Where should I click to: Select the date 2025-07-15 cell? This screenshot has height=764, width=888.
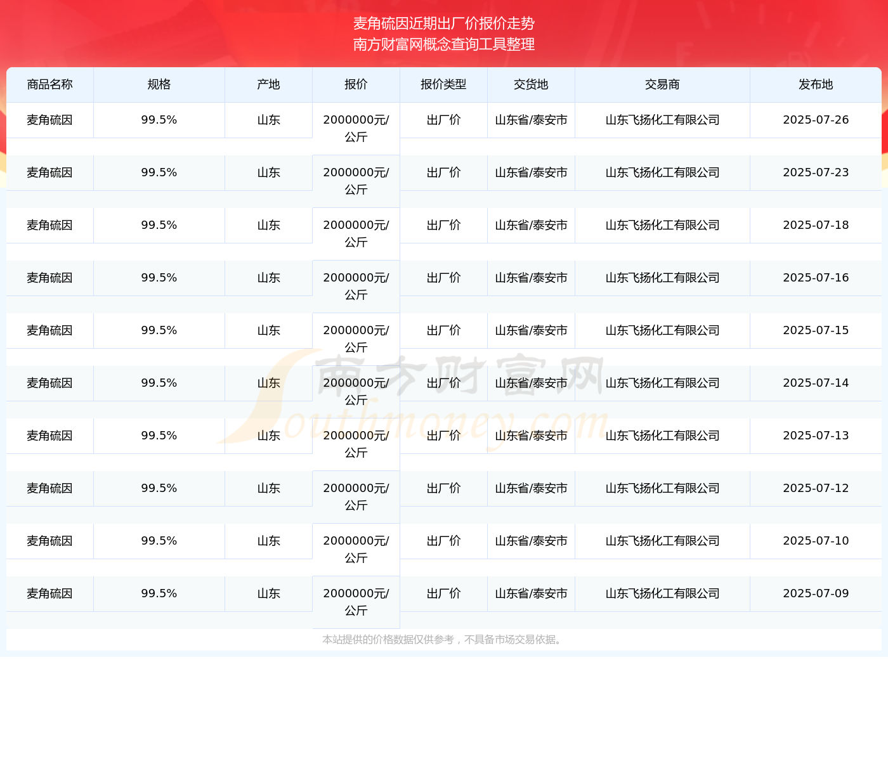pyautogui.click(x=816, y=330)
